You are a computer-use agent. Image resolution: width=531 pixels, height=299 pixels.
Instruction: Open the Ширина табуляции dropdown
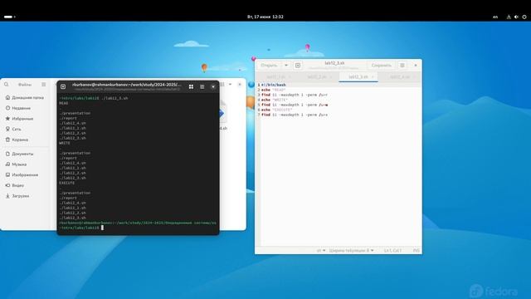[352, 251]
